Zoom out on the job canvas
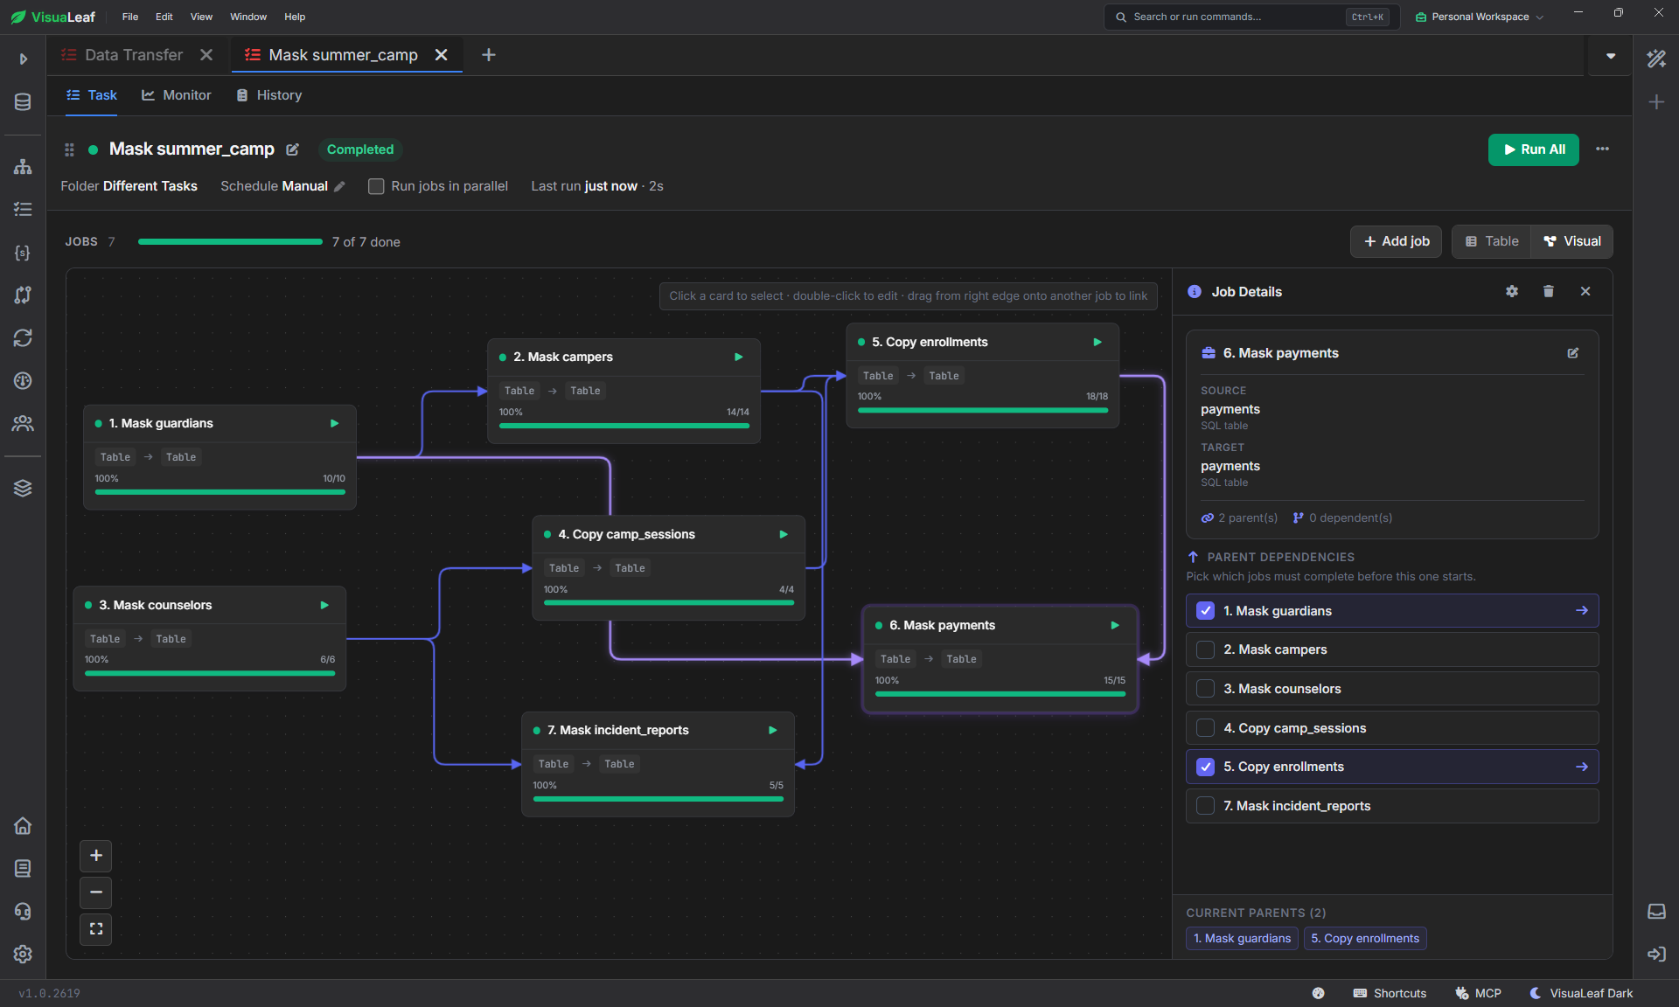 [x=96, y=892]
